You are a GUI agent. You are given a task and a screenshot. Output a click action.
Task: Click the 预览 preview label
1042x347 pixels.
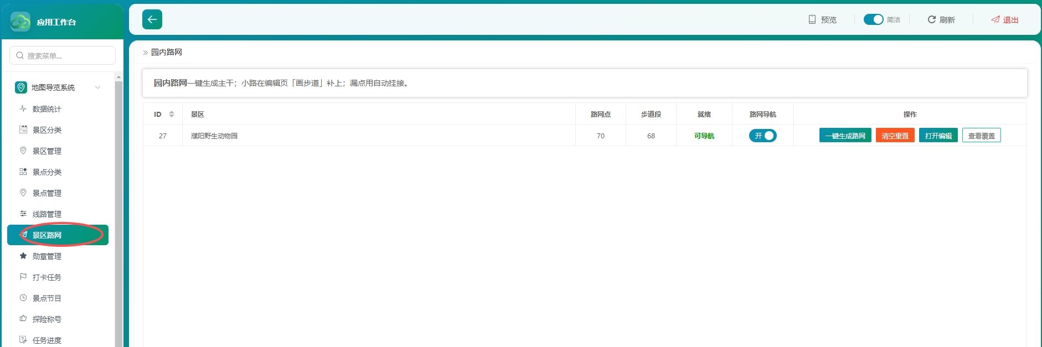[829, 20]
